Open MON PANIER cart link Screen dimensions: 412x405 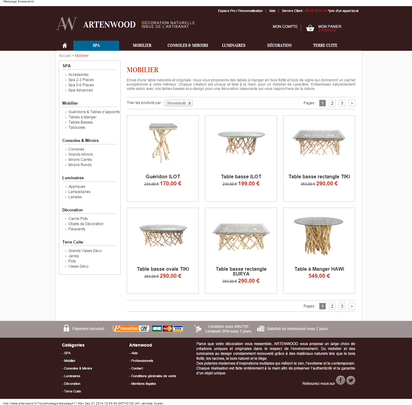point(330,27)
